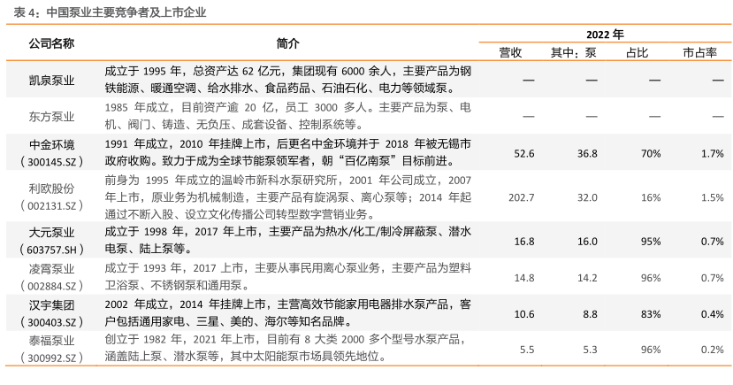Click the '营收' column header
733x385 pixels.
coord(510,52)
